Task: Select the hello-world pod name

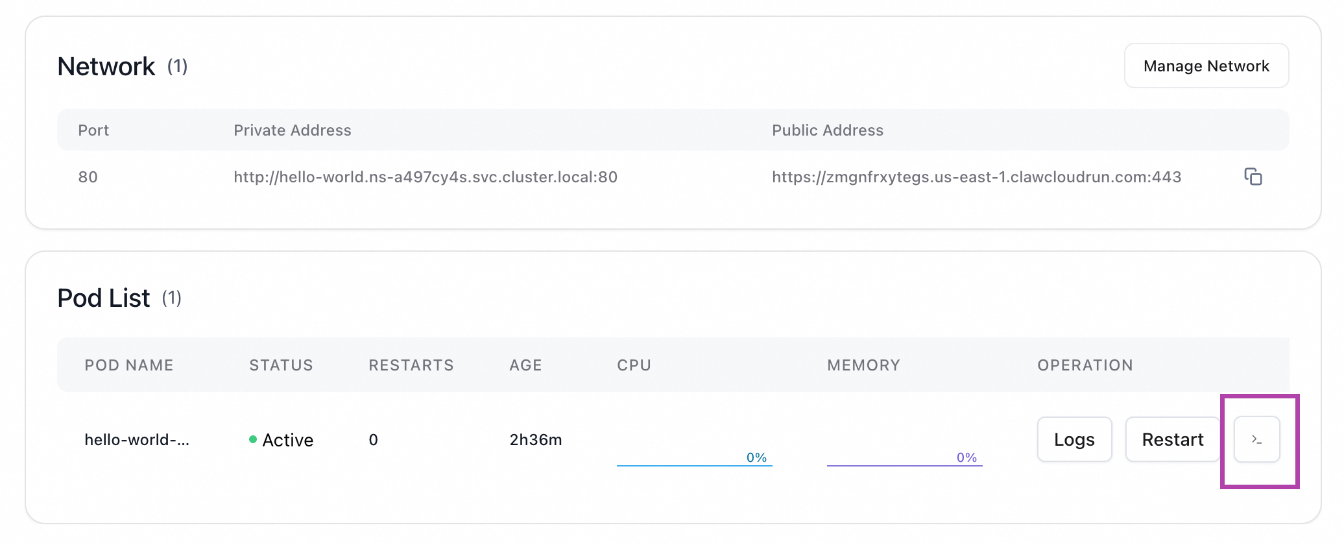Action: pyautogui.click(x=137, y=440)
